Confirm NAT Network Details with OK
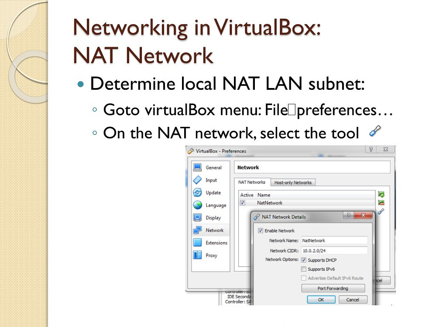 click(x=321, y=300)
